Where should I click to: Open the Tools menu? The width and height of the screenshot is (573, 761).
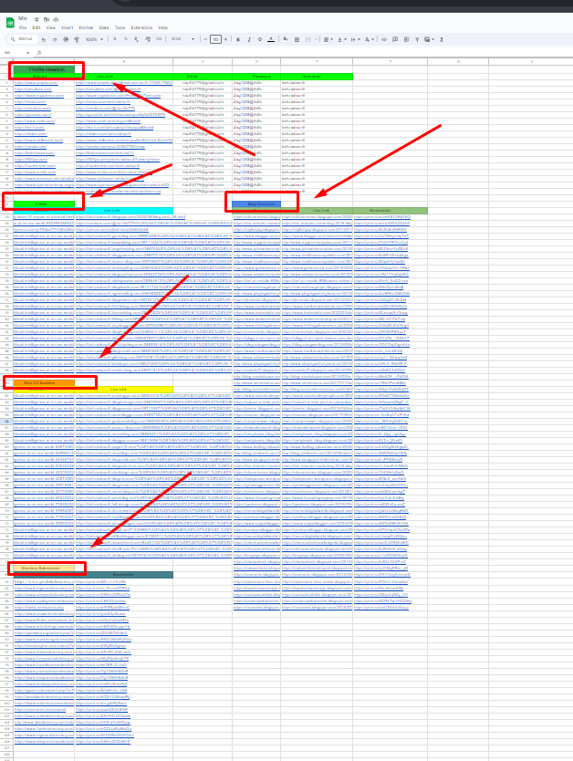120,27
